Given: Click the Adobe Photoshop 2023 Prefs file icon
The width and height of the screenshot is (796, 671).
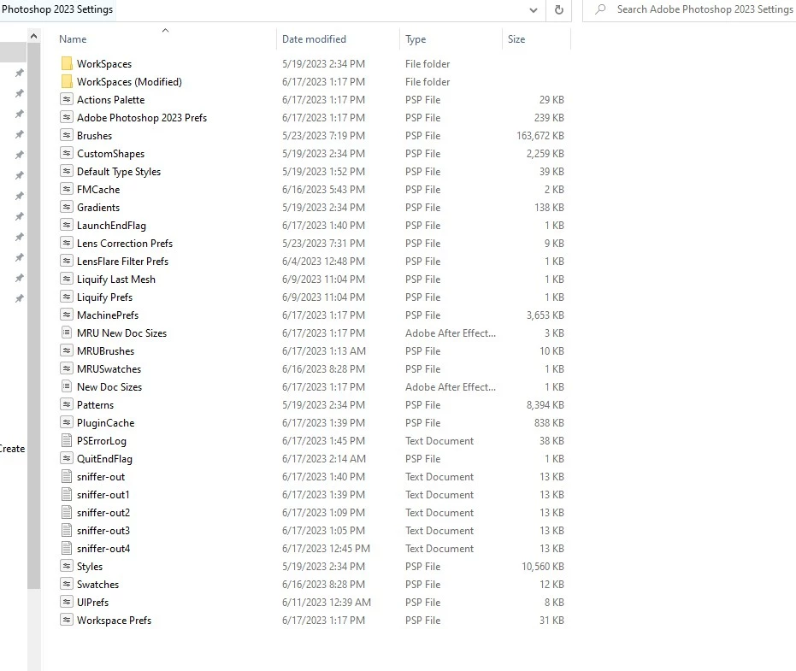Looking at the screenshot, I should pos(67,117).
